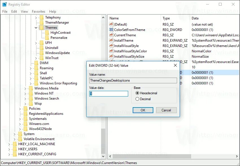Click the HighContrast folder icon
This screenshot has height=166, width=240.
(x=47, y=33)
